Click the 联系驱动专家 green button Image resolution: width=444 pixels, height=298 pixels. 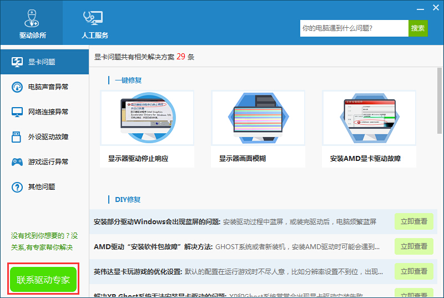[43, 280]
